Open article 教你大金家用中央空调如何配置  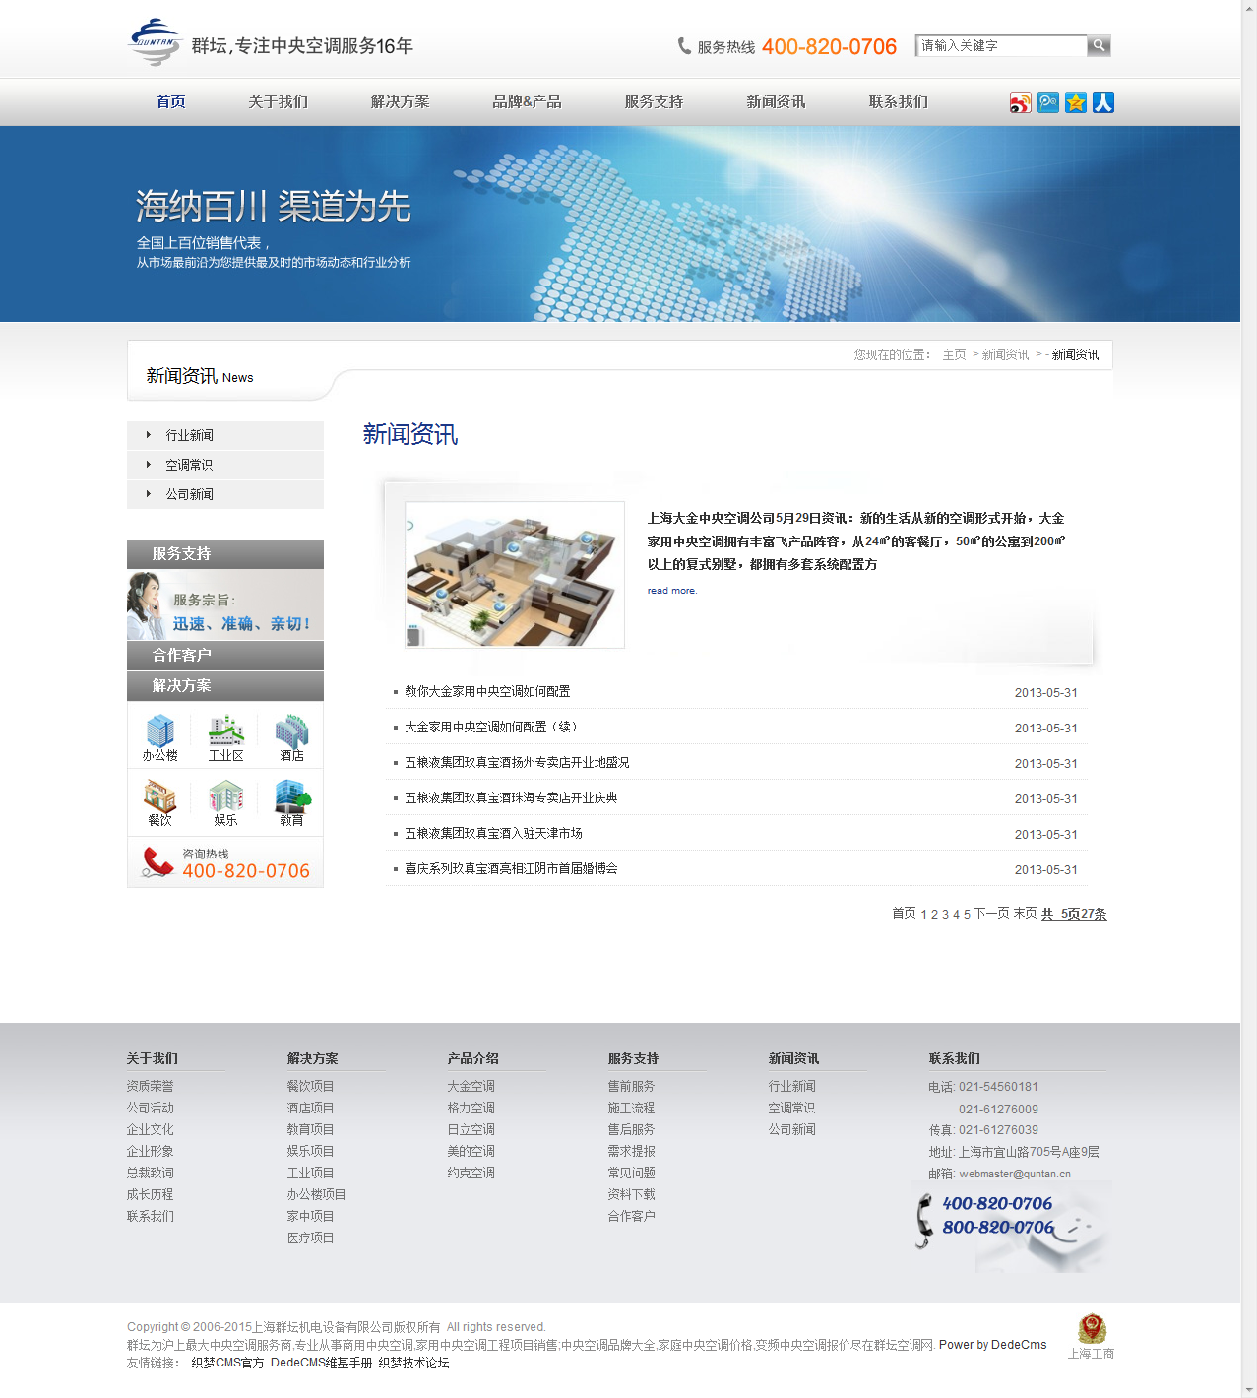[x=487, y=692]
